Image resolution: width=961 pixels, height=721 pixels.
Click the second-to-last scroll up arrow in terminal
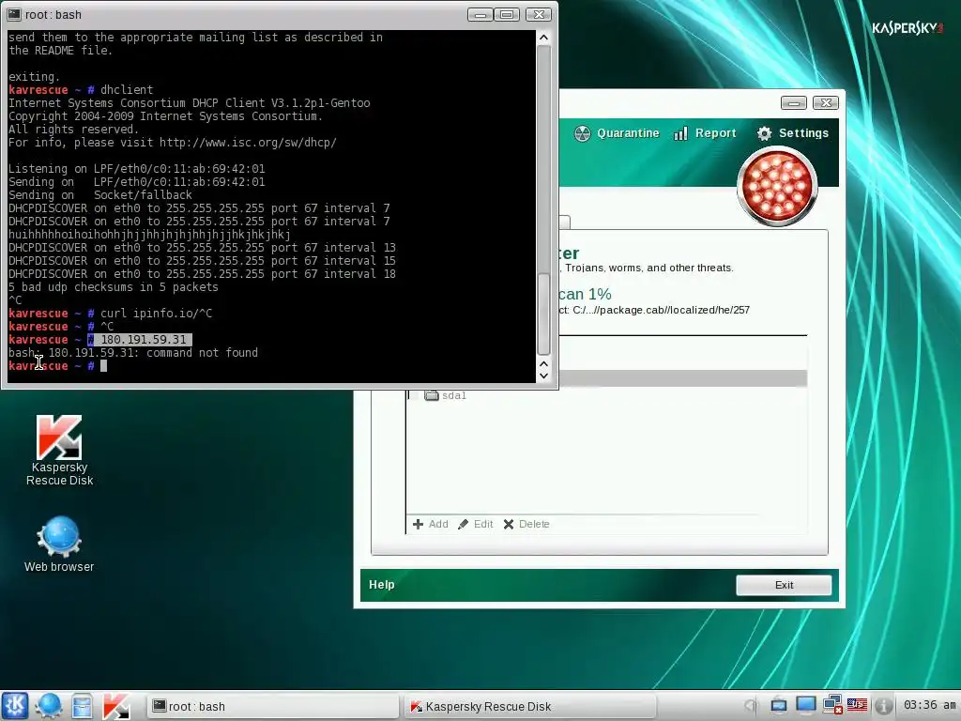[x=543, y=363]
